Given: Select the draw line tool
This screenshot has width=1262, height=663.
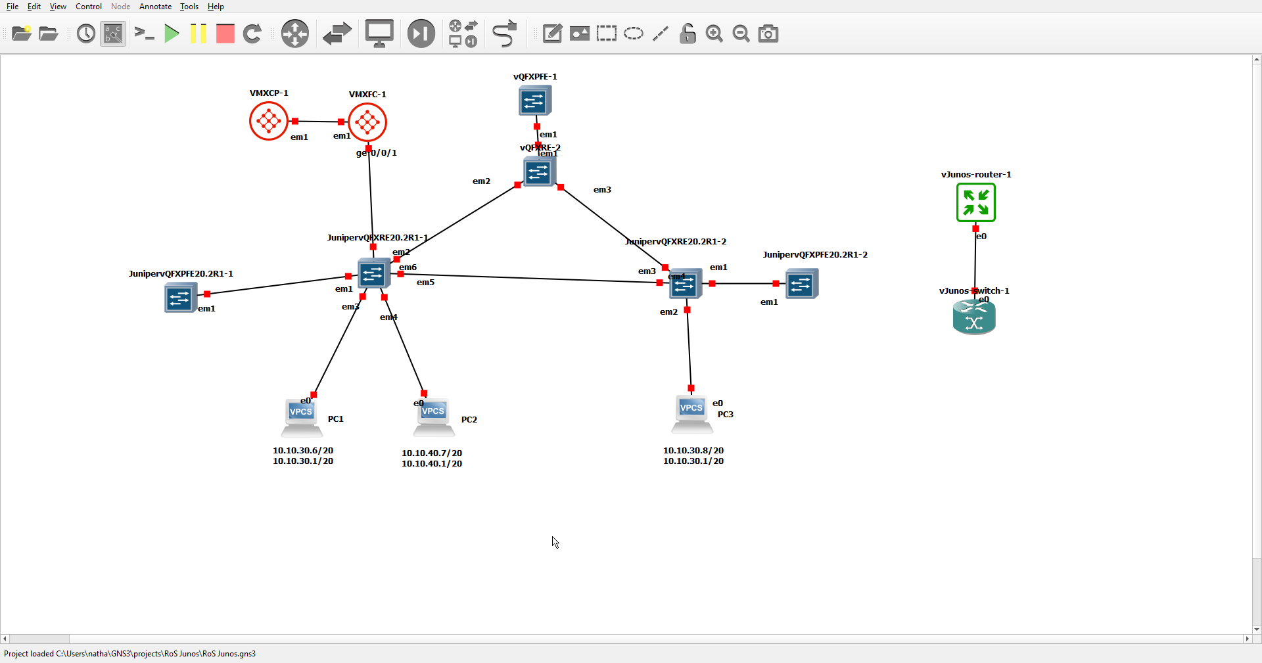Looking at the screenshot, I should (x=660, y=34).
